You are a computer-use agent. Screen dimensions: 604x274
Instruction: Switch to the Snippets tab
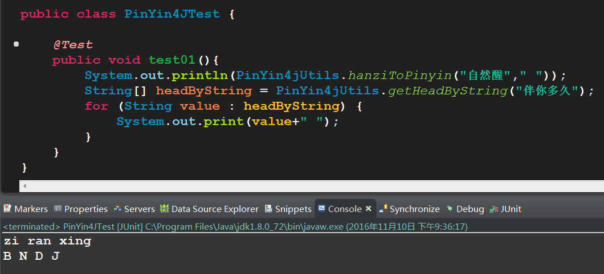tap(288, 209)
